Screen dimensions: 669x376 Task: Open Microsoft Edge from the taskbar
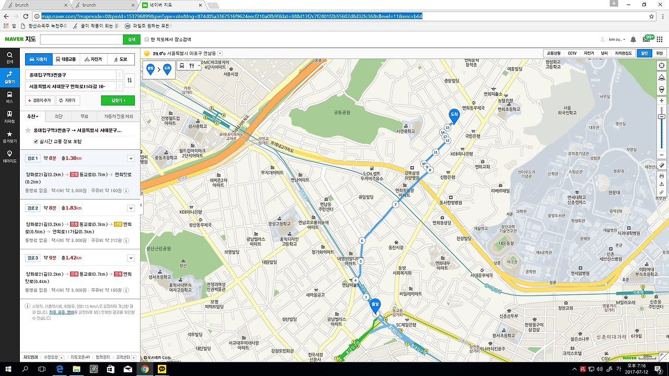coord(59,369)
